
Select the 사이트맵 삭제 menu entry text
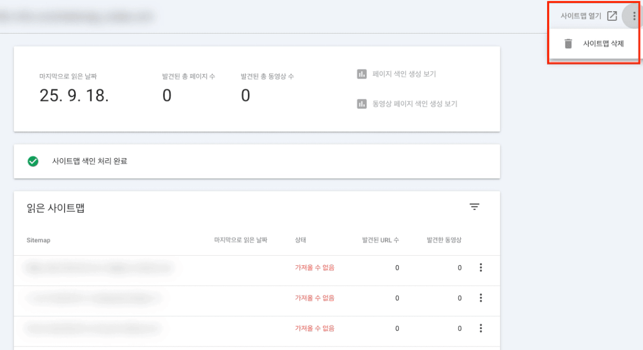[x=603, y=43]
